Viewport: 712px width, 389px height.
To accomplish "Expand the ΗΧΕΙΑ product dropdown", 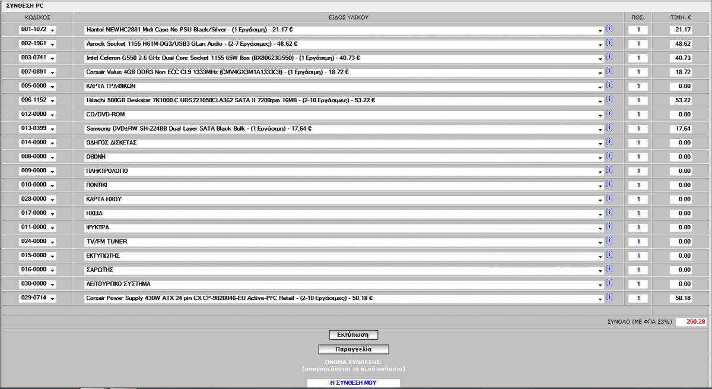I will point(344,213).
